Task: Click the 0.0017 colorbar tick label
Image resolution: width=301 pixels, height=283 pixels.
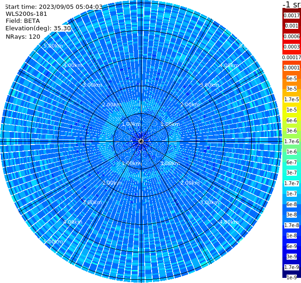Action: (x=292, y=15)
